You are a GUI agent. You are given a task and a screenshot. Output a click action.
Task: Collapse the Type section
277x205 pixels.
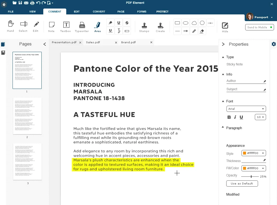(x=223, y=57)
